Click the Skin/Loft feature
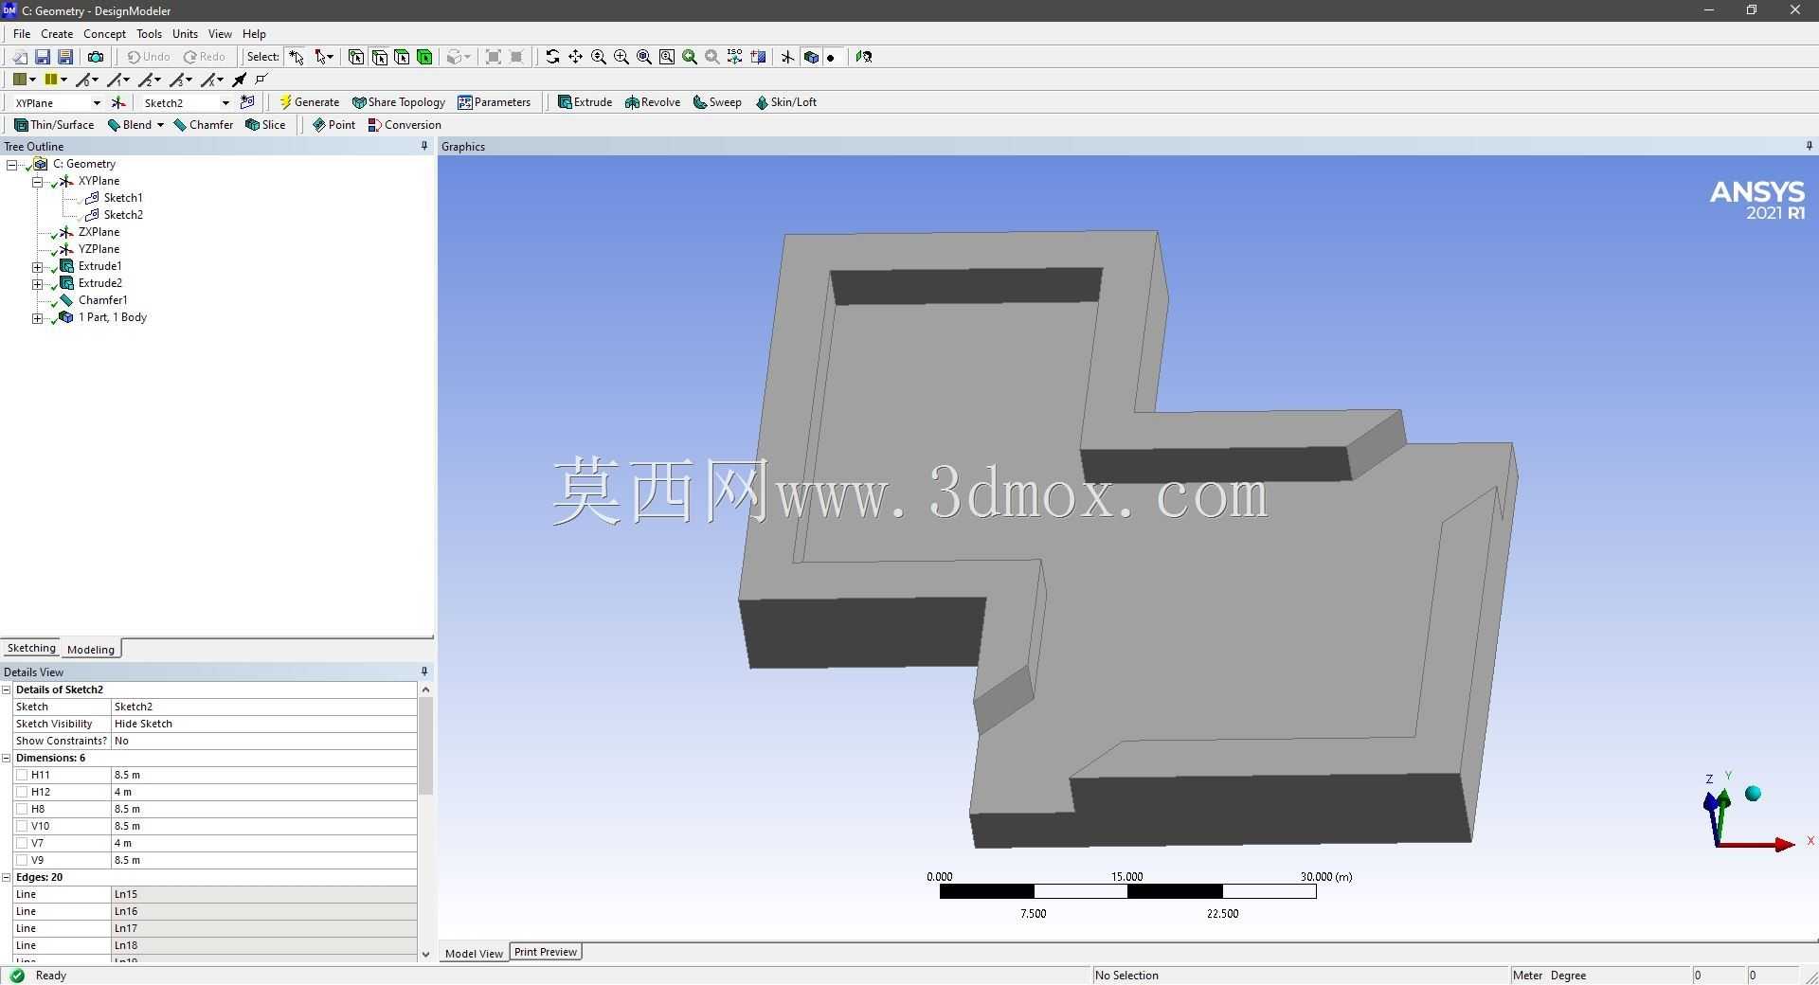1819x985 pixels. (785, 102)
